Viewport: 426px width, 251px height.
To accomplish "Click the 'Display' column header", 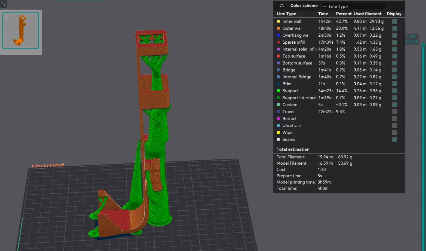I will [x=394, y=14].
